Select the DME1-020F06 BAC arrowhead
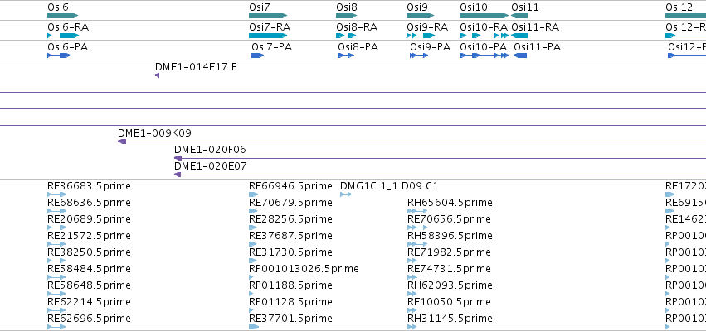This screenshot has width=706, height=331. tap(178, 158)
